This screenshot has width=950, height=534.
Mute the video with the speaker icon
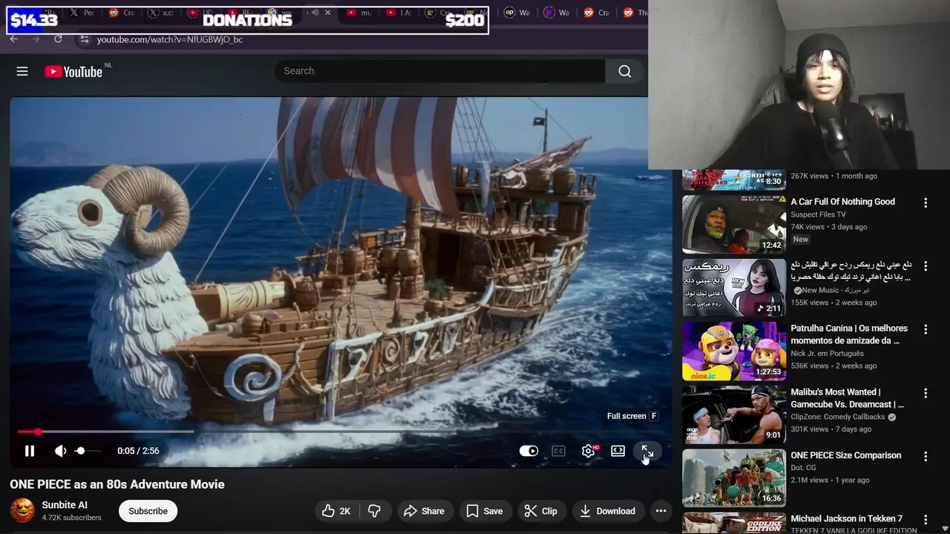(x=61, y=451)
